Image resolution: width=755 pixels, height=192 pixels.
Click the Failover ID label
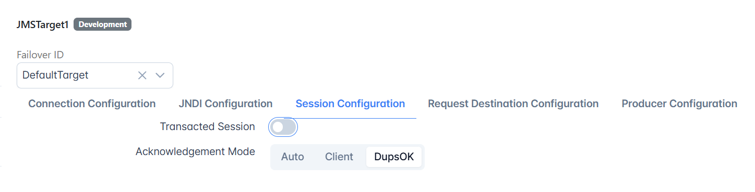tap(40, 55)
